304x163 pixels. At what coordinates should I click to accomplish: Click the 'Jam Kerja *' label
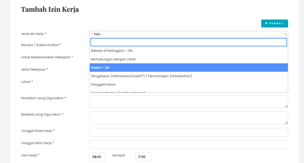pyautogui.click(x=30, y=155)
